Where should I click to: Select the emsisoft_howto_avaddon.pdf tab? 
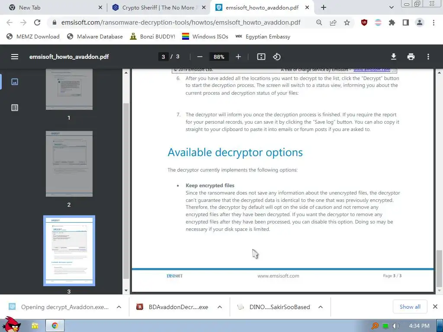point(262,8)
